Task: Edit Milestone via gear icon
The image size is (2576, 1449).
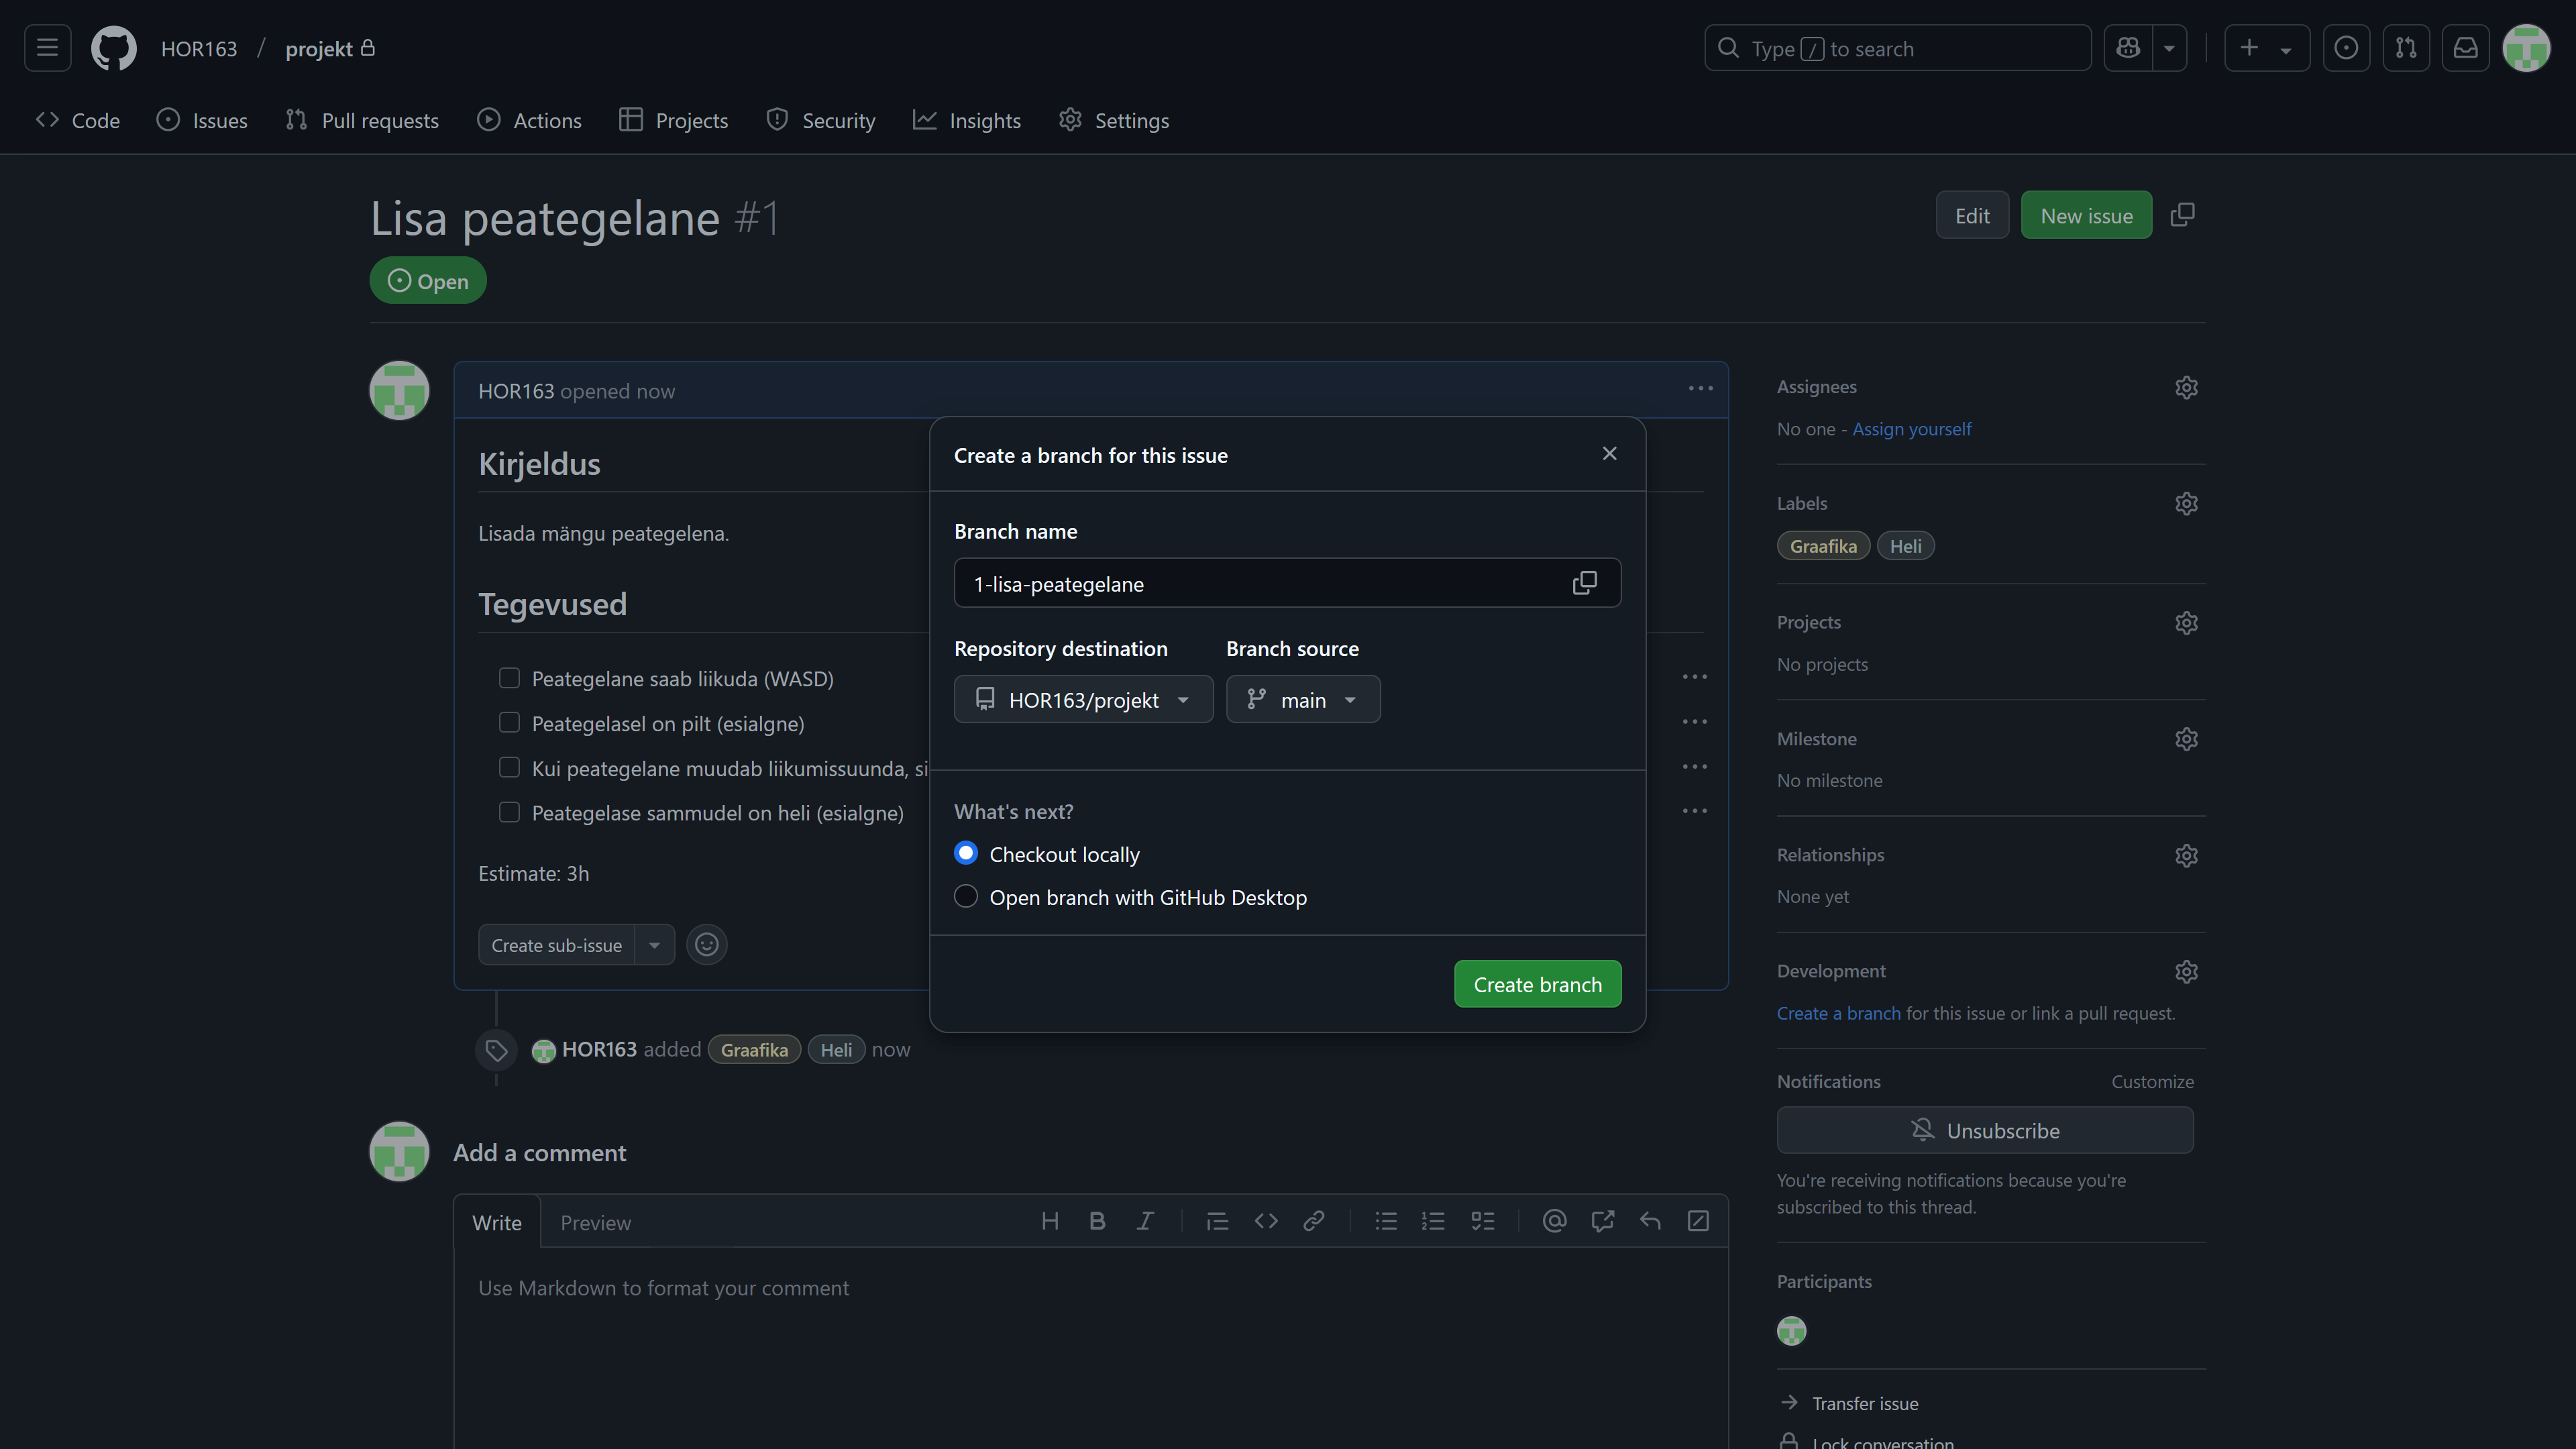Action: [x=2186, y=739]
